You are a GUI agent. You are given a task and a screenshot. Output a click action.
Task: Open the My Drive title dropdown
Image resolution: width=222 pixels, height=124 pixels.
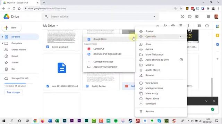(51, 26)
